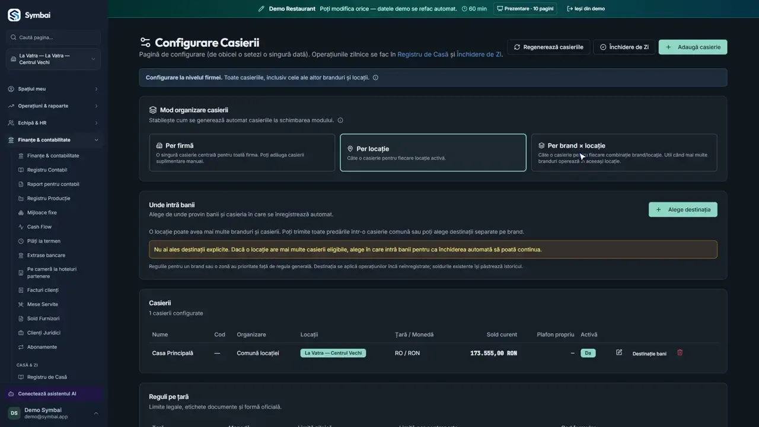Click the Adaugă casierie button

(x=693, y=47)
